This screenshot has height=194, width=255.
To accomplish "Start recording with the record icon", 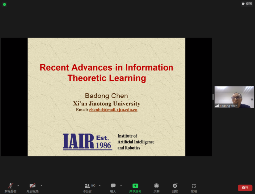I will (x=156, y=186).
